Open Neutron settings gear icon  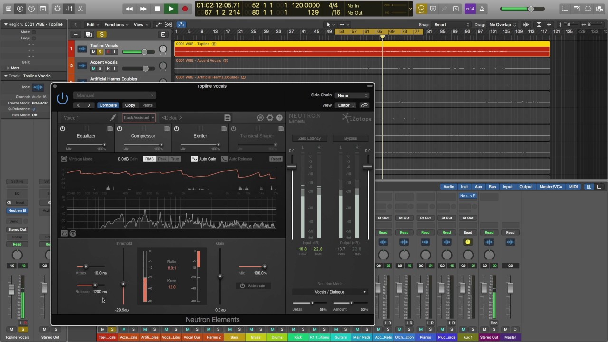[x=270, y=118]
